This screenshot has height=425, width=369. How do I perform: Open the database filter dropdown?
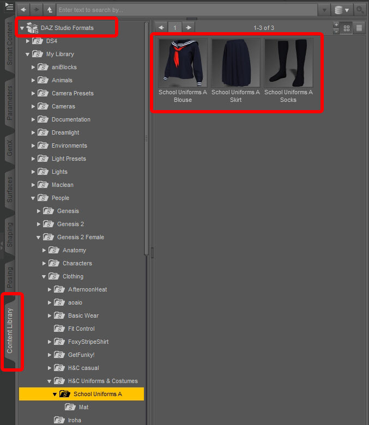pos(342,10)
